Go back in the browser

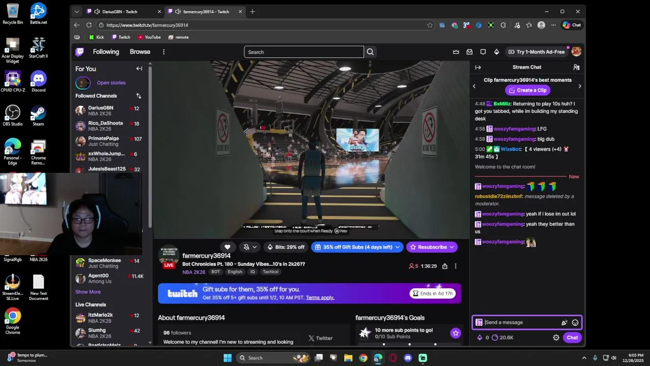pyautogui.click(x=77, y=25)
